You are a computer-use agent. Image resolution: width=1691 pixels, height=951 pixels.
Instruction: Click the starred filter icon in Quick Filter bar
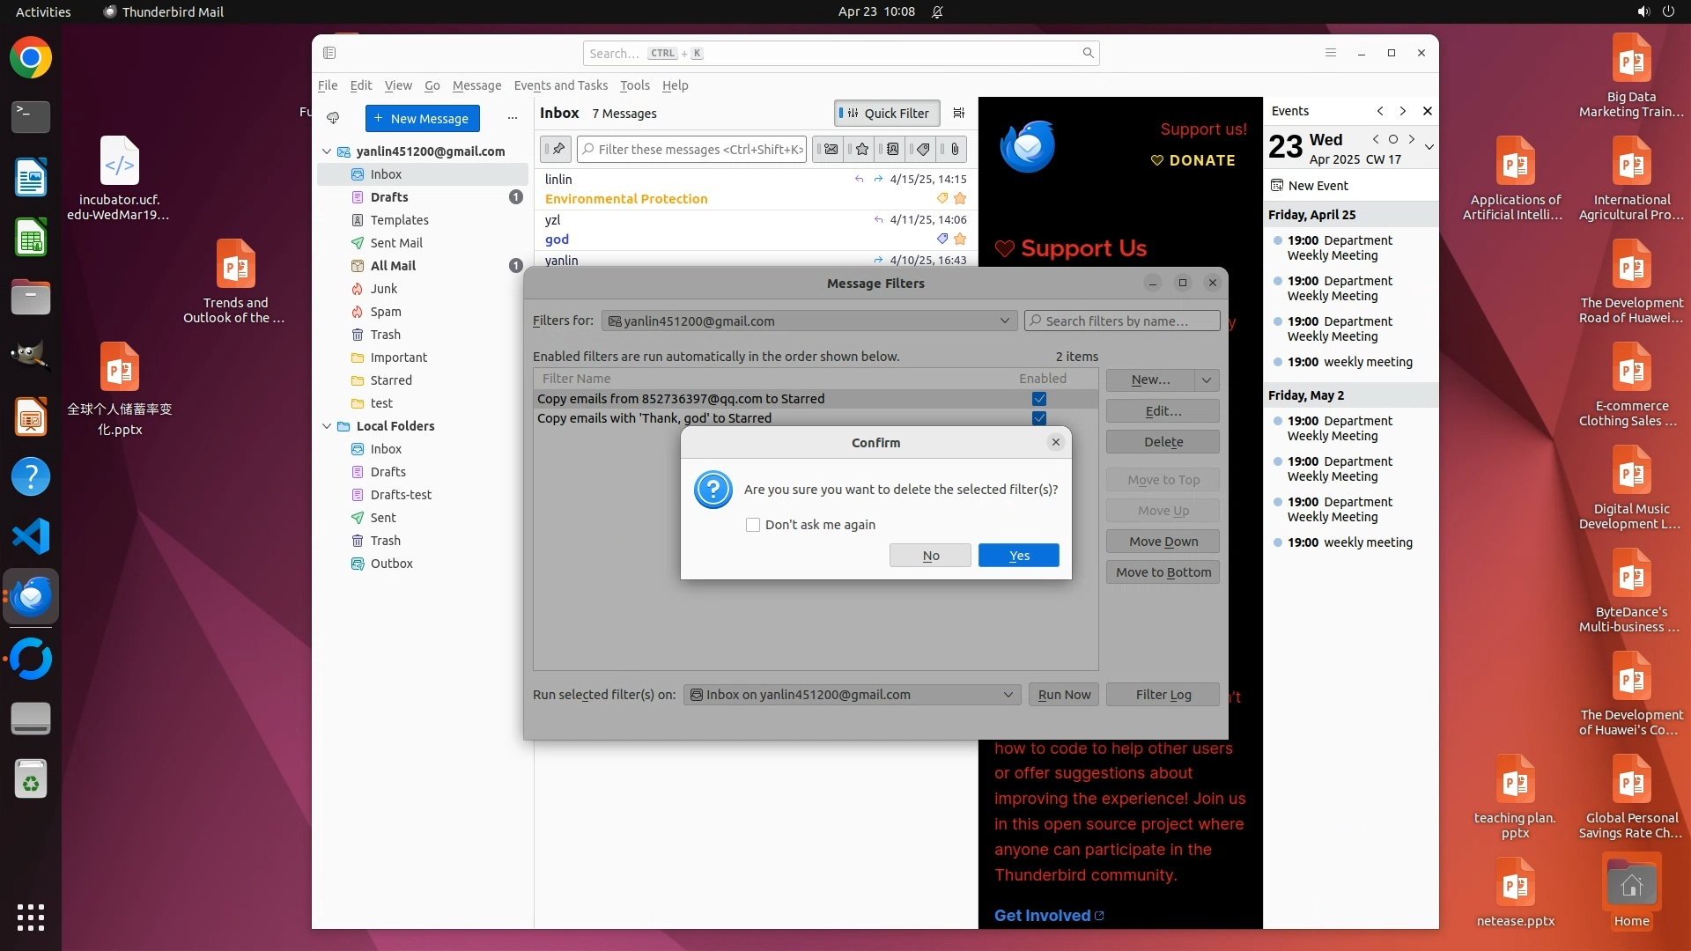click(x=860, y=150)
